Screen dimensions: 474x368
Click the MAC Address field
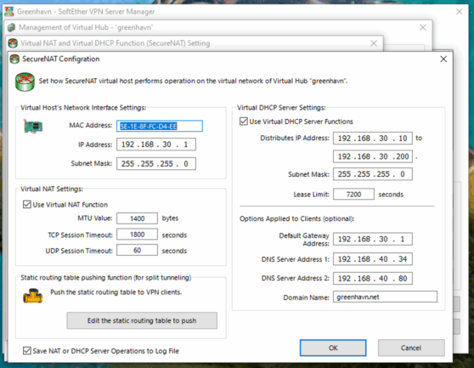[160, 126]
